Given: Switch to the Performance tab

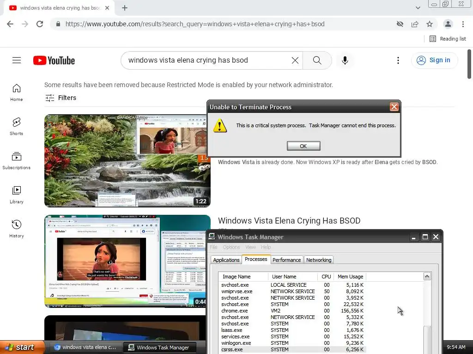Looking at the screenshot, I should click(286, 260).
